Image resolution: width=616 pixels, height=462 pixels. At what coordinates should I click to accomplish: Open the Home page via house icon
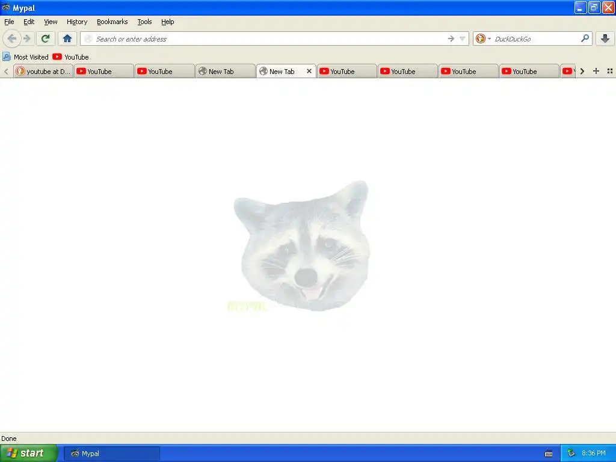[x=67, y=38]
